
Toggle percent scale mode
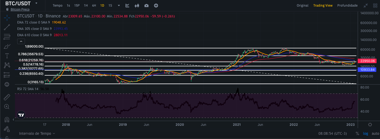[357, 134]
